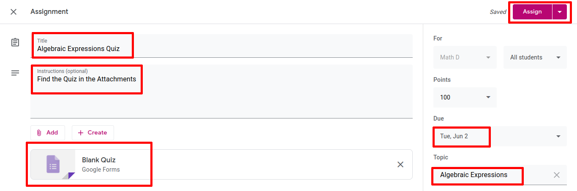Open the Math D class dropdown
The width and height of the screenshot is (577, 191).
tap(465, 57)
